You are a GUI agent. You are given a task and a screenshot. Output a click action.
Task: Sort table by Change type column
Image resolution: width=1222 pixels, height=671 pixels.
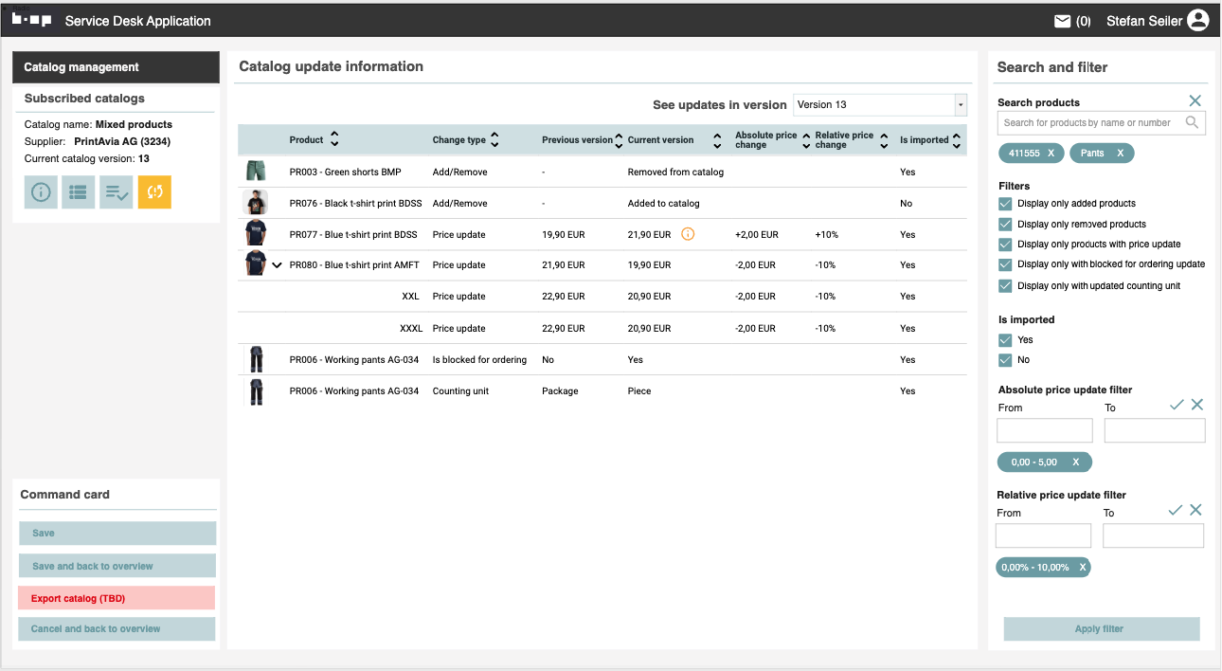pyautogui.click(x=494, y=140)
